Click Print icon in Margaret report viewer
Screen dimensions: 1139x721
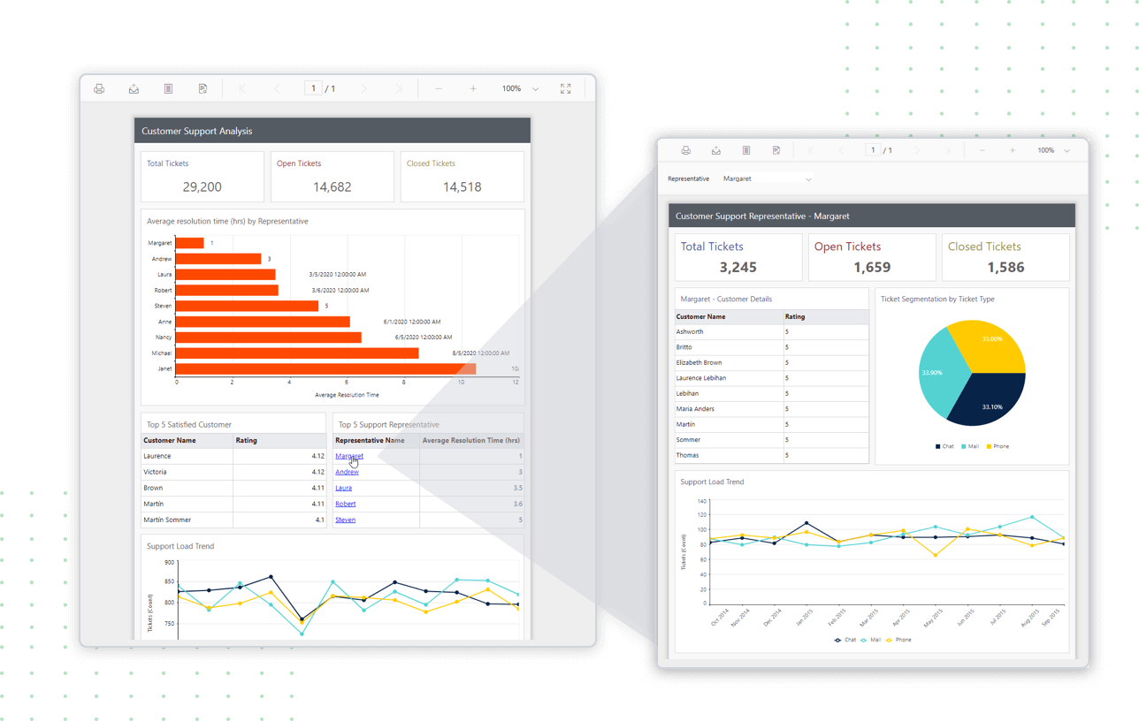(685, 150)
